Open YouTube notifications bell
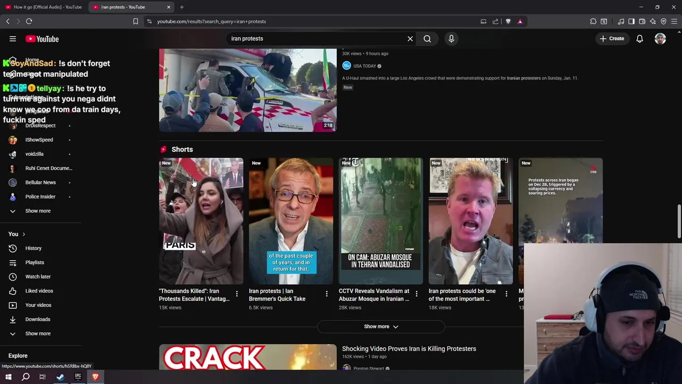Viewport: 682px width, 384px height. point(639,38)
